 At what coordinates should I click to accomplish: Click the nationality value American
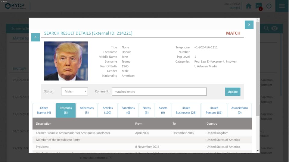pyautogui.click(x=128, y=76)
